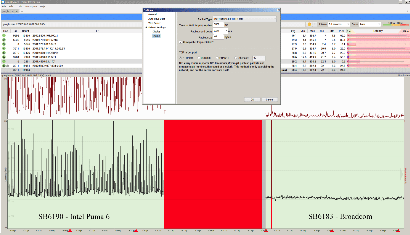Click the Other port number field
Viewport: 410px width, 235px height.
[x=259, y=58]
